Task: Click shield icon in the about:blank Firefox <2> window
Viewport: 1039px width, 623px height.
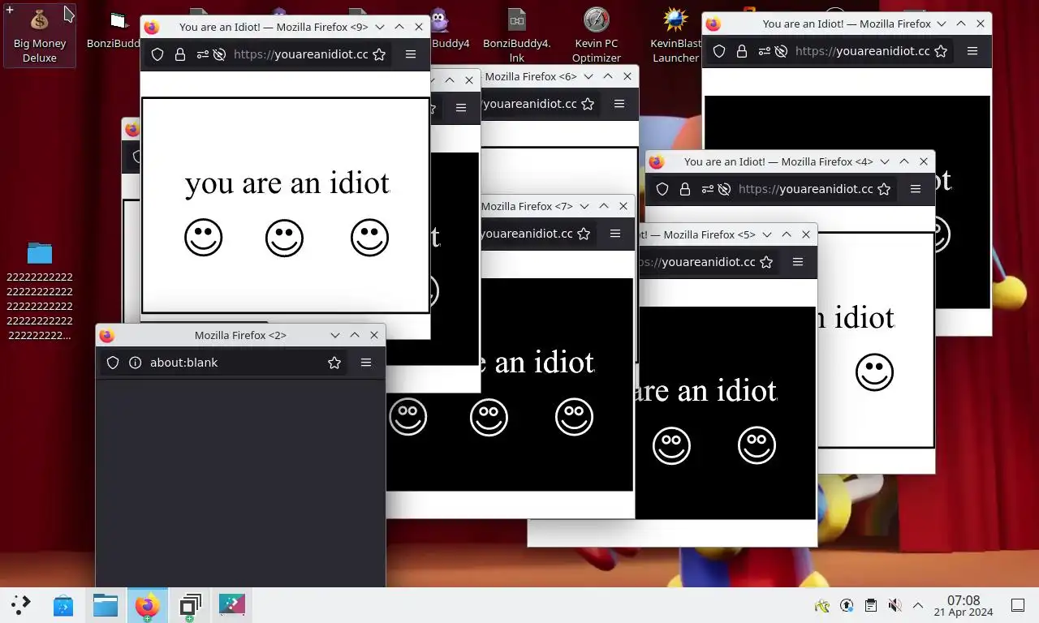Action: tap(113, 363)
